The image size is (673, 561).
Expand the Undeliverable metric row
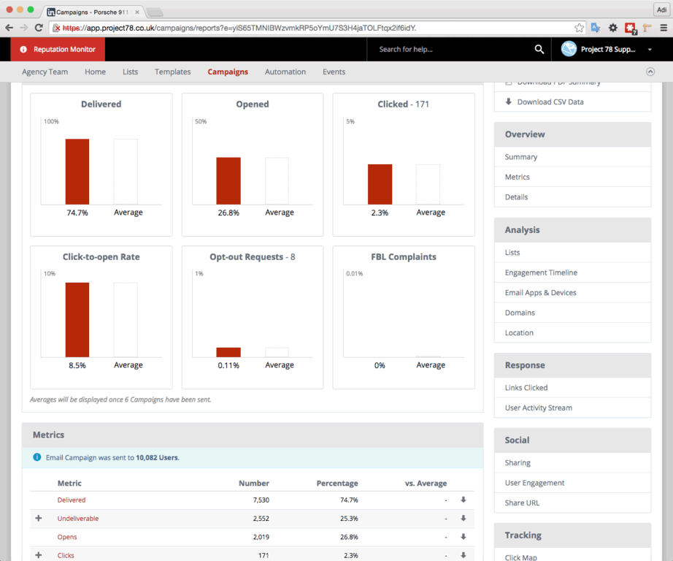39,519
